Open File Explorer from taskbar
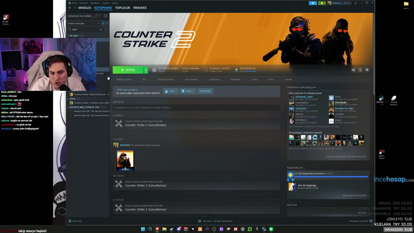Screen dimensions: 414x233 coord(164,229)
